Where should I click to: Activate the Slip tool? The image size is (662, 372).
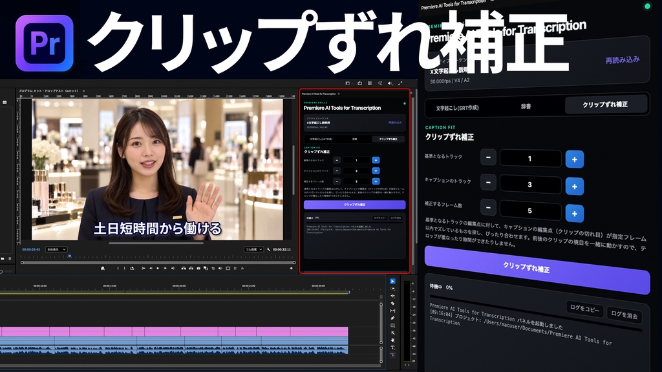pyautogui.click(x=392, y=311)
